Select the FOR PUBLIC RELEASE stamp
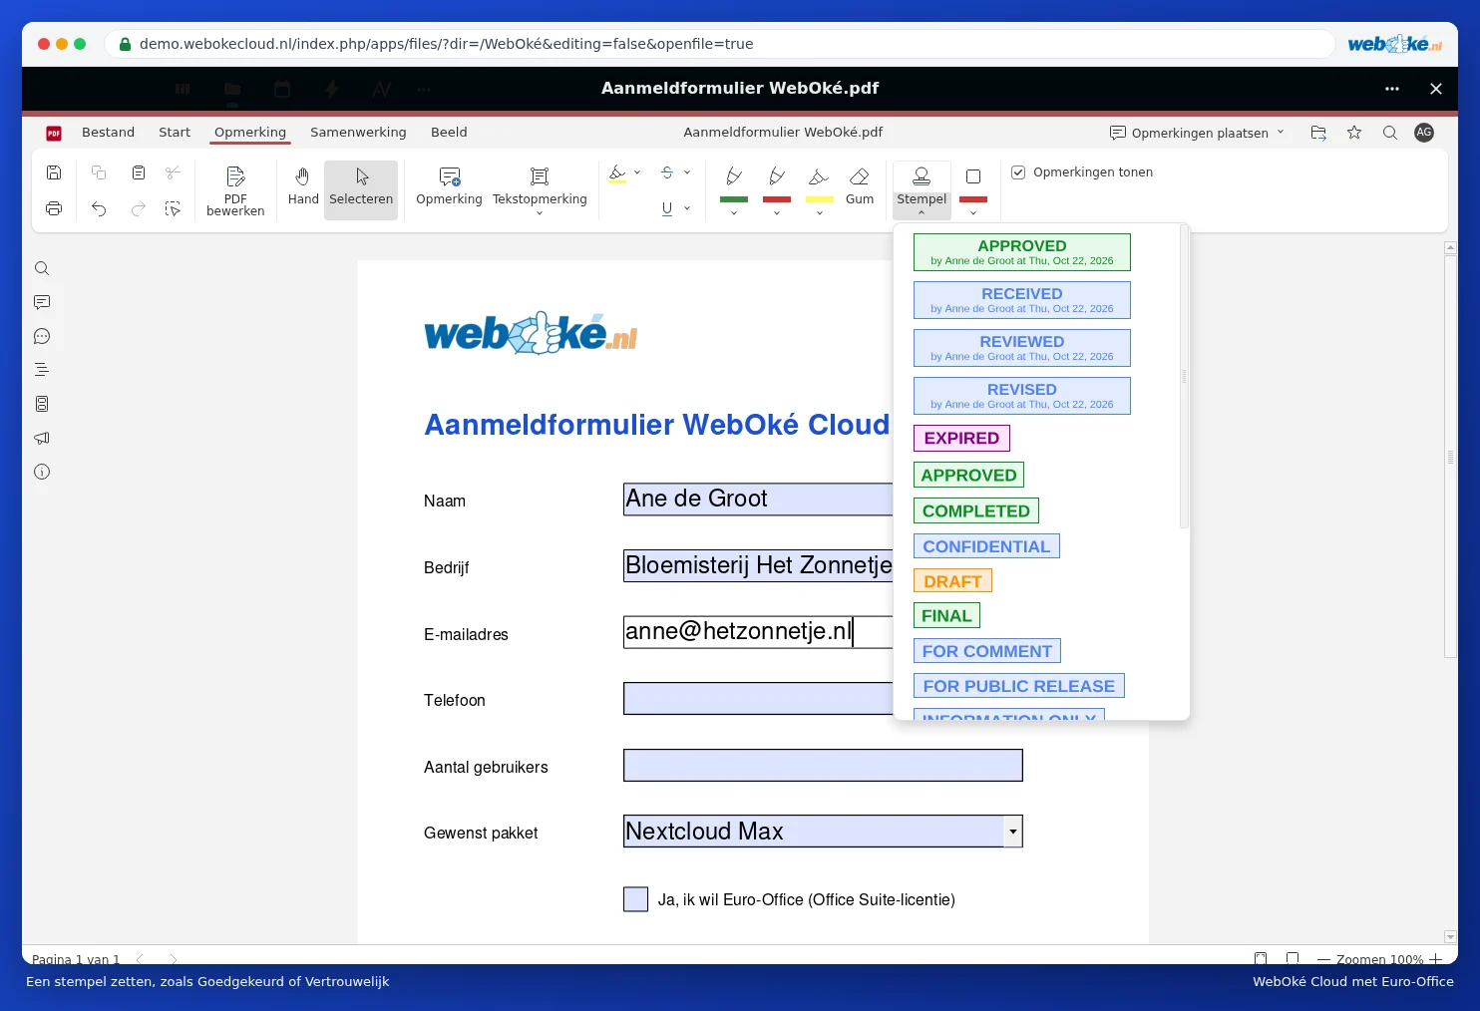The width and height of the screenshot is (1480, 1011). pyautogui.click(x=1019, y=686)
